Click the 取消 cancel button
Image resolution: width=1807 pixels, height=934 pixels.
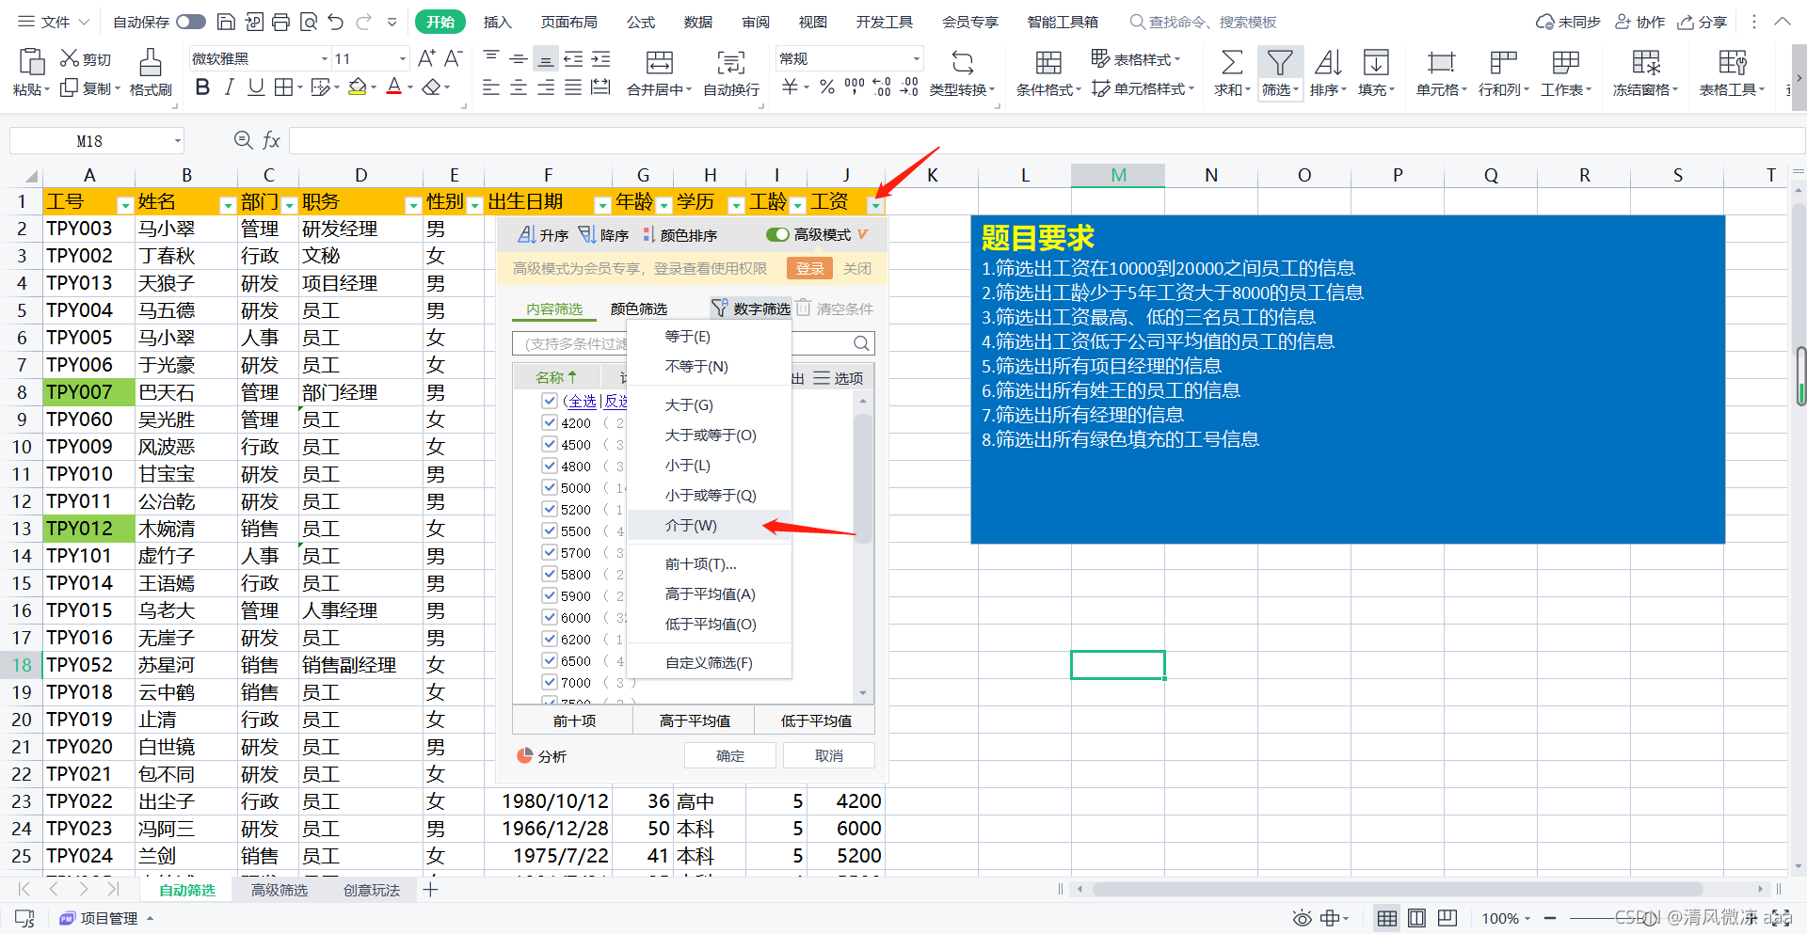(829, 755)
